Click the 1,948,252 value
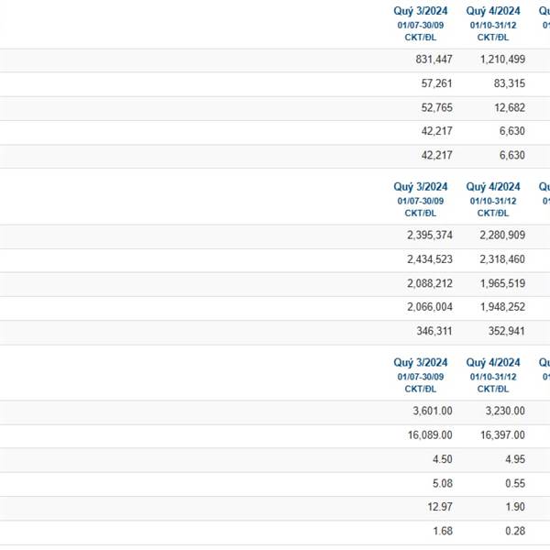The width and height of the screenshot is (550, 550). pyautogui.click(x=502, y=307)
